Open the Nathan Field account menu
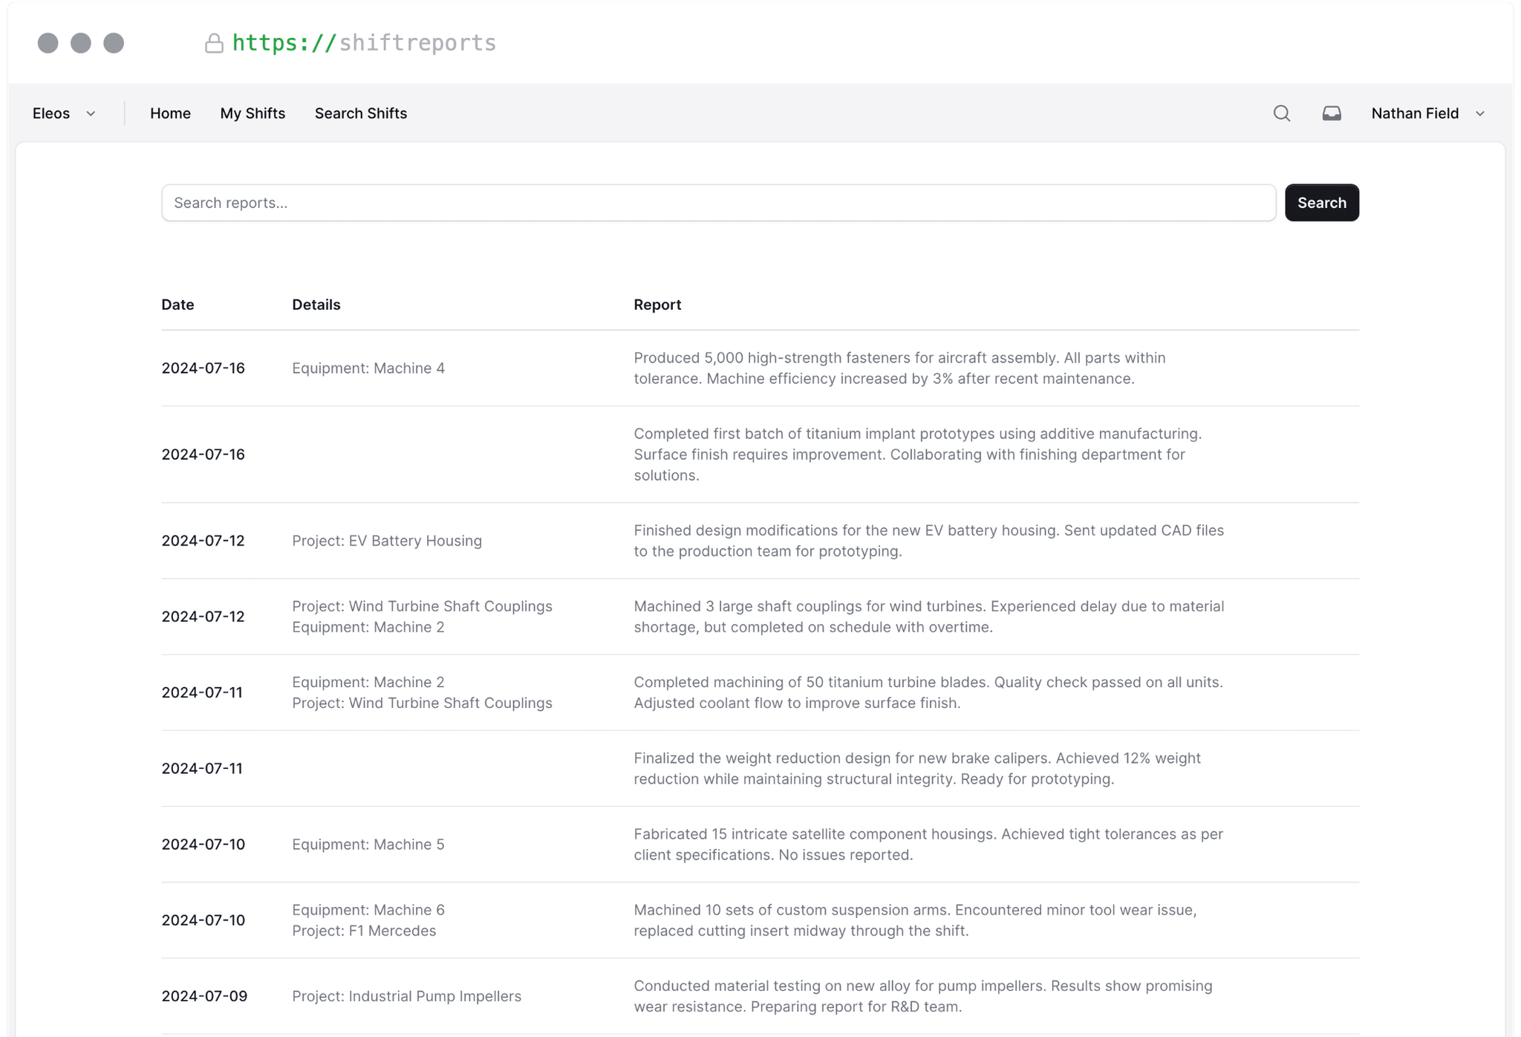 click(1414, 113)
